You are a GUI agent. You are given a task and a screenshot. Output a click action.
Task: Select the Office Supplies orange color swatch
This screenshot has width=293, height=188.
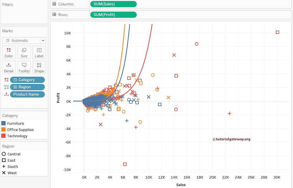click(x=4, y=129)
